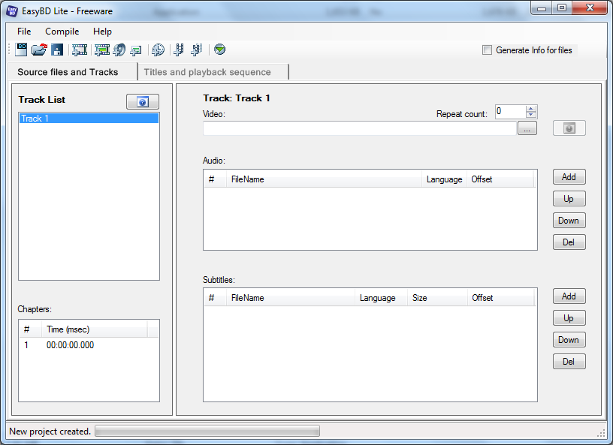
Task: Switch to Source files and Tracks tab
Action: (x=72, y=72)
